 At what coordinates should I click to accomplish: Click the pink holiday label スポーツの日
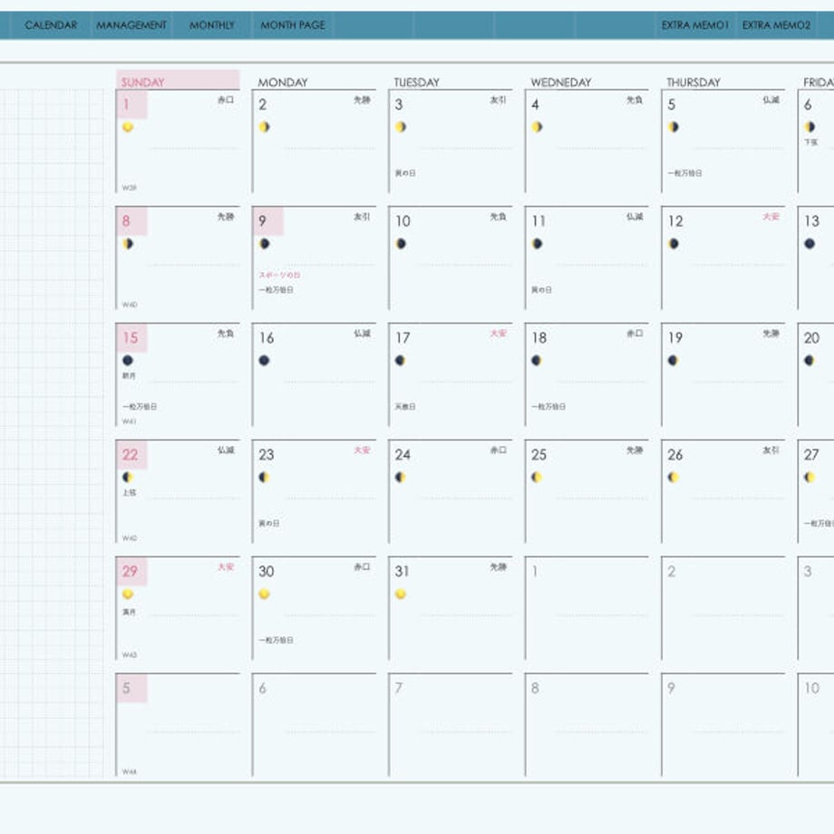click(280, 275)
